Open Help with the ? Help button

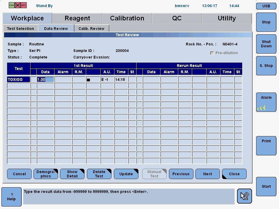[x=11, y=197]
